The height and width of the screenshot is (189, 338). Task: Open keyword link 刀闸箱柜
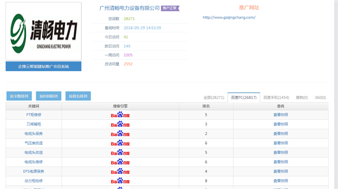(x=34, y=124)
